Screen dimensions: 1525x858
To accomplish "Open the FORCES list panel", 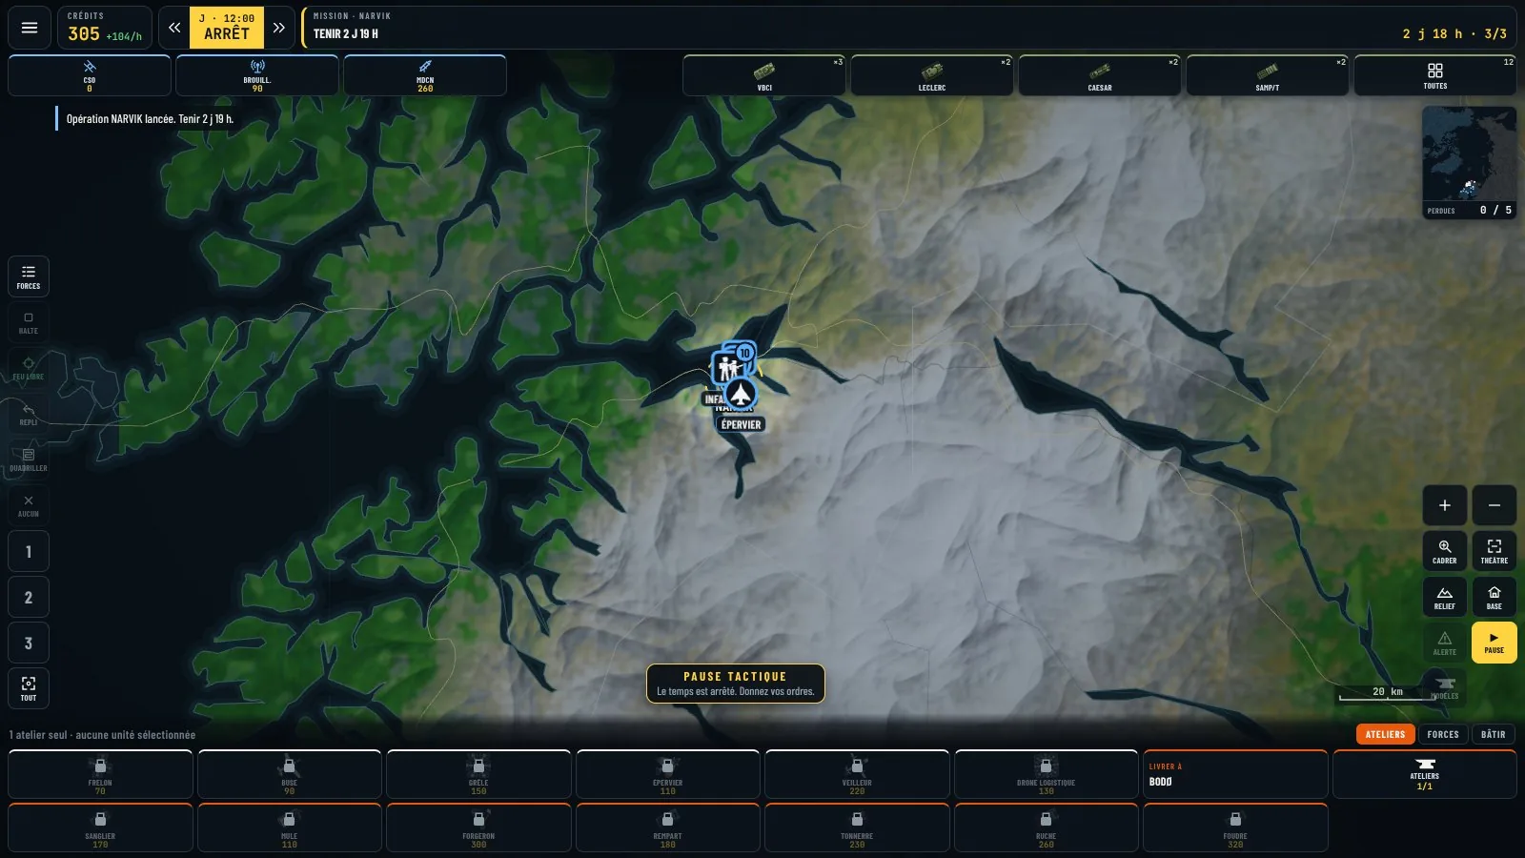I will tap(29, 276).
